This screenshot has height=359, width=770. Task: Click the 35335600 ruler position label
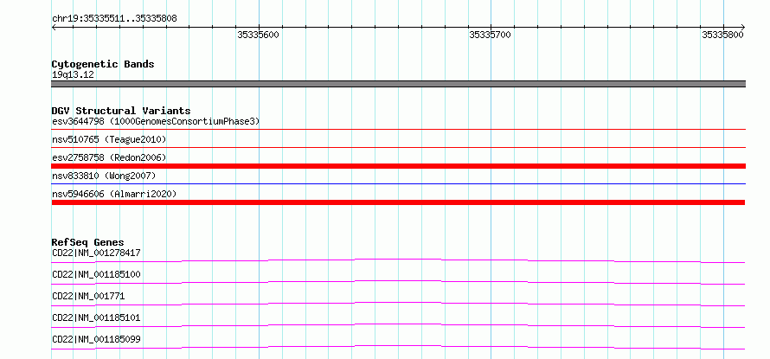coord(259,35)
